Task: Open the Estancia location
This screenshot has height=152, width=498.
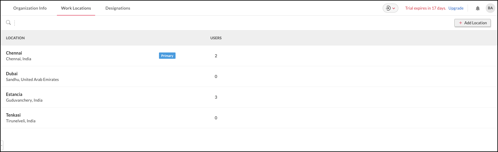Action: (14, 94)
